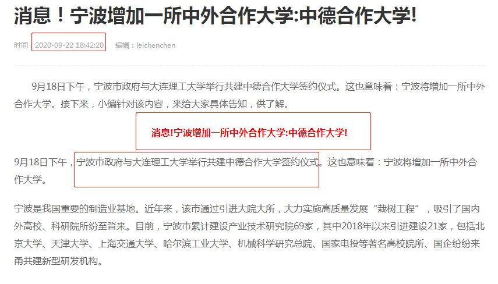This screenshot has width=498, height=284.
Task: Click the 编辑 label before leichenchen
Action: pos(122,45)
